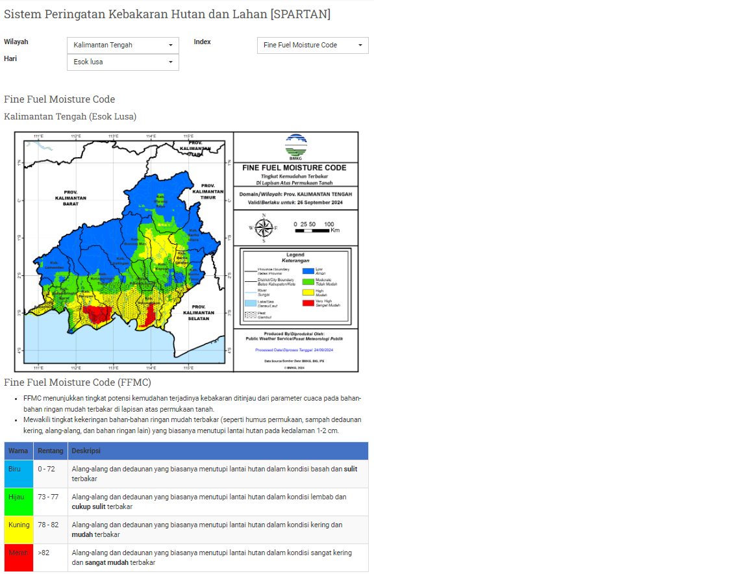The height and width of the screenshot is (574, 748).
Task: Click the Index label
Action: click(x=203, y=42)
